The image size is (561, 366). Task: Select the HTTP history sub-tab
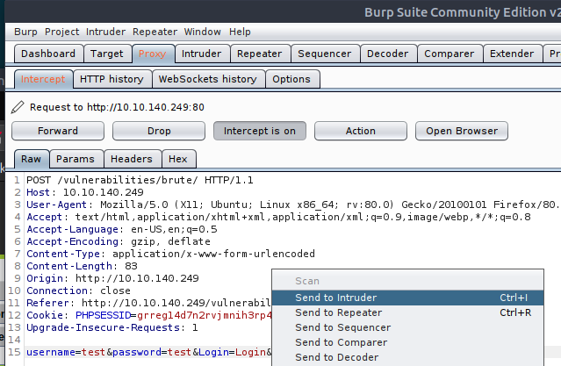point(111,79)
